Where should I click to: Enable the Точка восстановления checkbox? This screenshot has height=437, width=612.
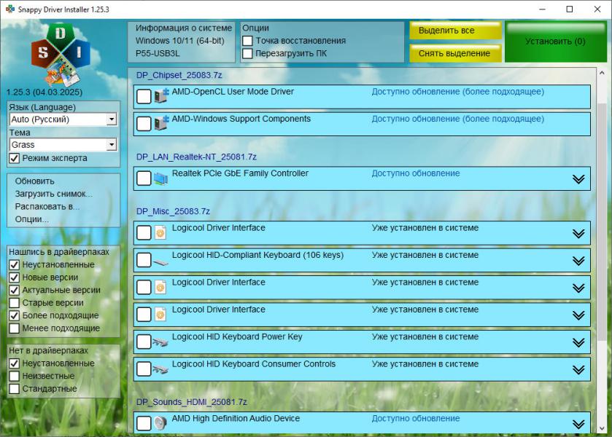point(248,41)
